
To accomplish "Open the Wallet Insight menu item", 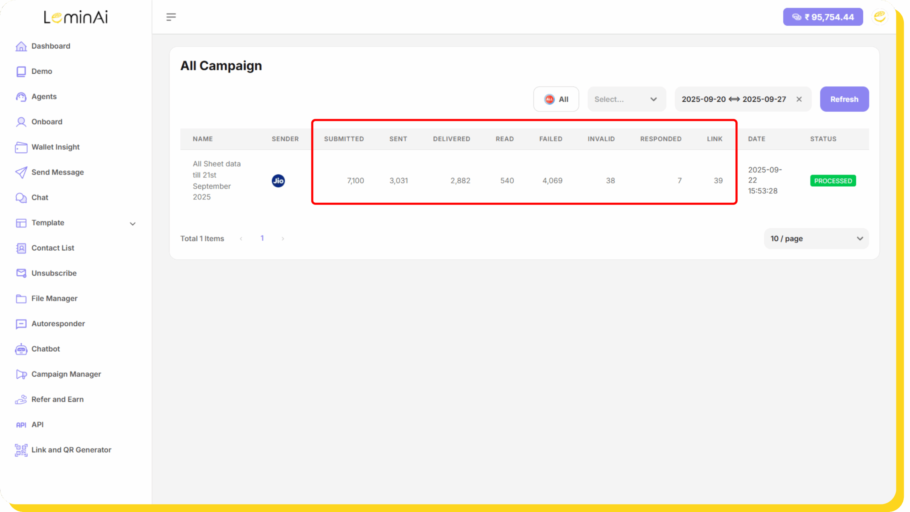I will (x=55, y=147).
